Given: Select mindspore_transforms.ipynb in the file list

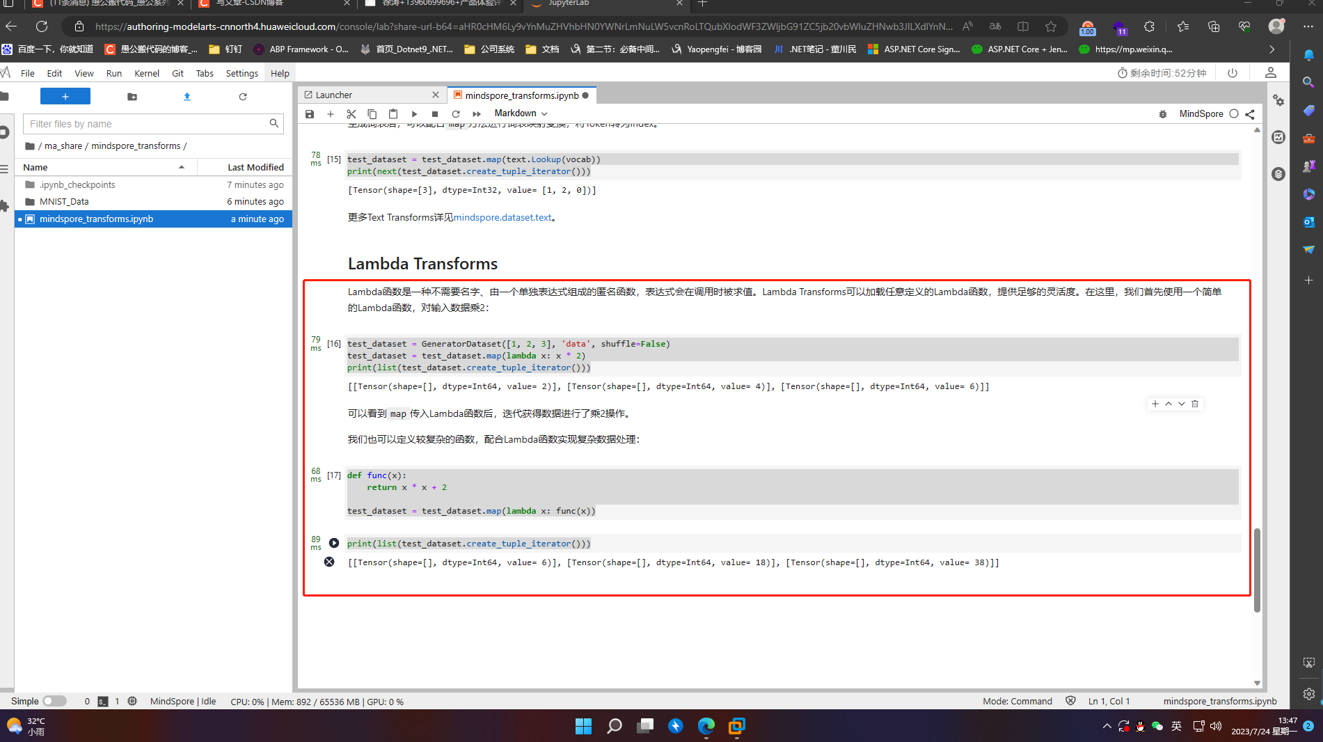Looking at the screenshot, I should pyautogui.click(x=153, y=219).
